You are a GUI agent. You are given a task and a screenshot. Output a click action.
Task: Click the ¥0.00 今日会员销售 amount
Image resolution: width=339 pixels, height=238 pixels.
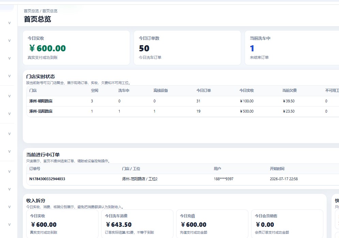click(x=265, y=225)
